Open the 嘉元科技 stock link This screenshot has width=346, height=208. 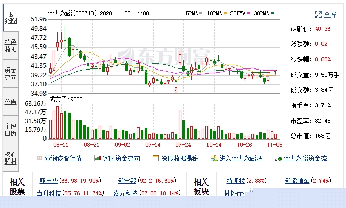coord(125,193)
